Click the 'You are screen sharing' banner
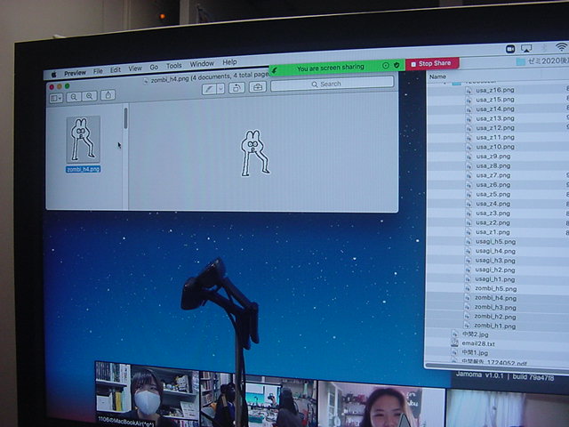569x427 pixels. [x=330, y=68]
